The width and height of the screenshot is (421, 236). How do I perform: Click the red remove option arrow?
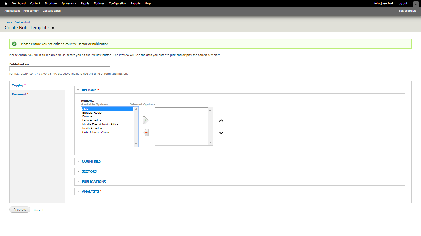coord(146,132)
